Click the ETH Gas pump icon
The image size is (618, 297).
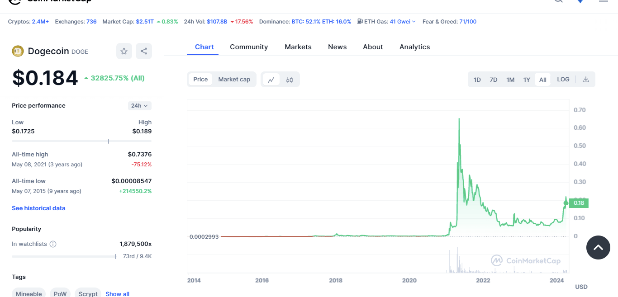pyautogui.click(x=360, y=21)
